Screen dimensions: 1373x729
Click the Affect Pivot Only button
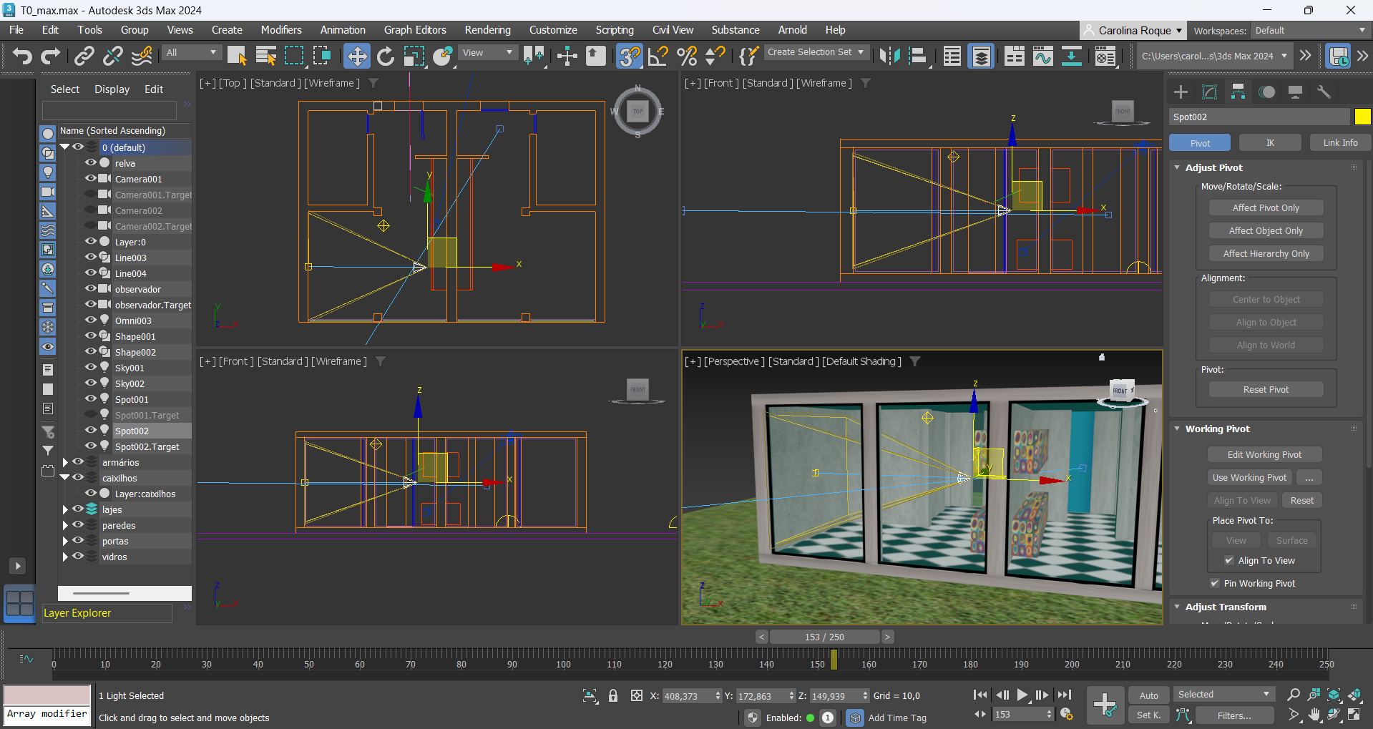1265,208
